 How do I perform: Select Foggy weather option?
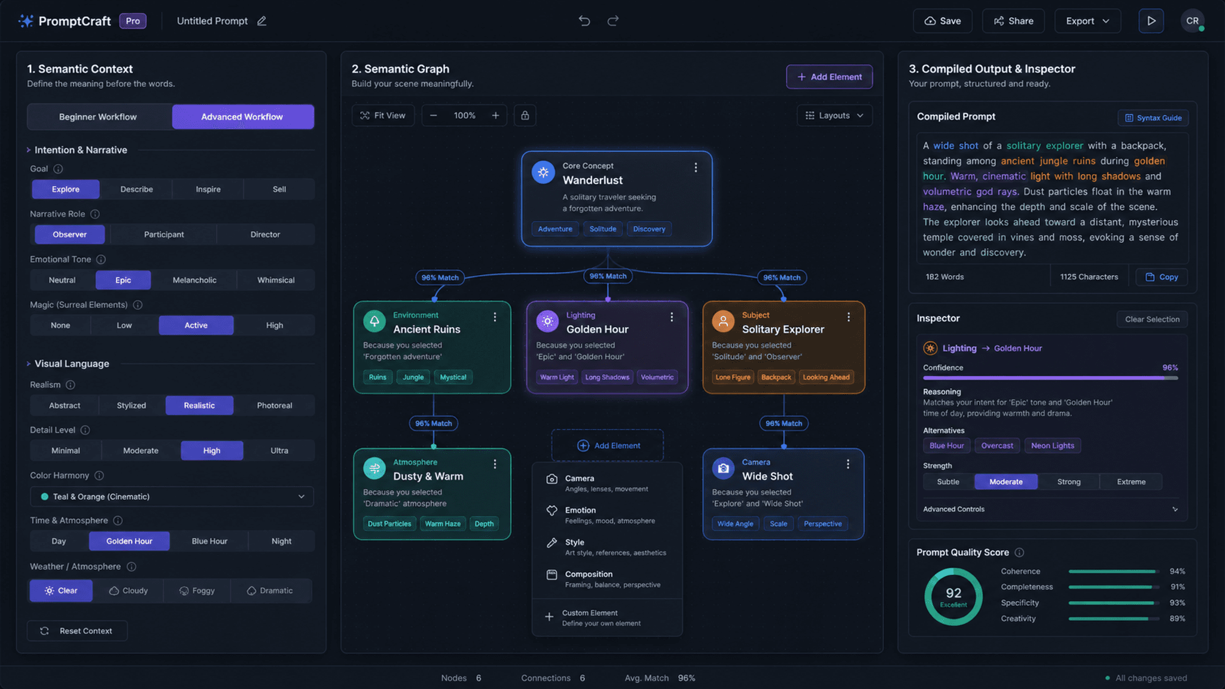(x=197, y=591)
